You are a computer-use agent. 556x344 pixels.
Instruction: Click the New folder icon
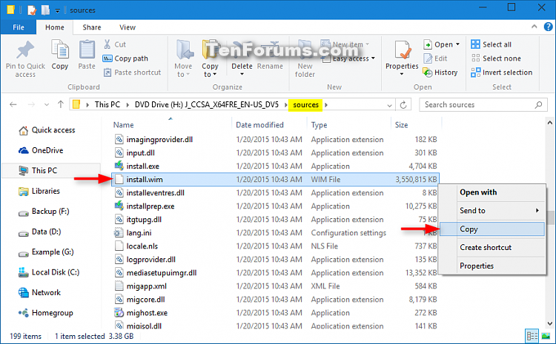pyautogui.click(x=305, y=50)
